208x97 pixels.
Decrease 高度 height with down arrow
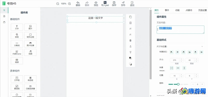pos(197,61)
